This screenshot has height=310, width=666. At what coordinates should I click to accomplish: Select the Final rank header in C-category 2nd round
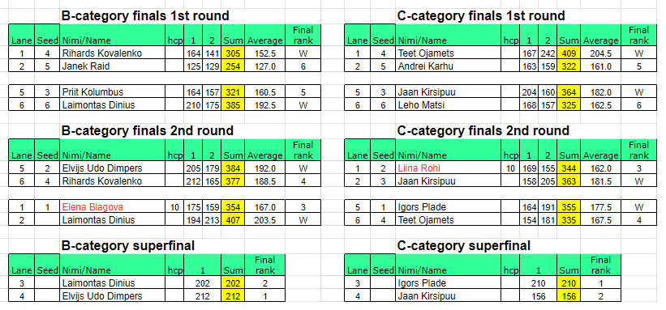(638, 150)
